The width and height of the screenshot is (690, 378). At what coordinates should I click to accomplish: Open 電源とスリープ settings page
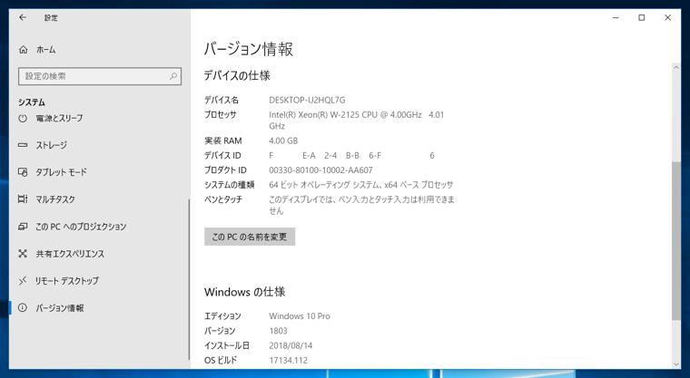pyautogui.click(x=59, y=118)
